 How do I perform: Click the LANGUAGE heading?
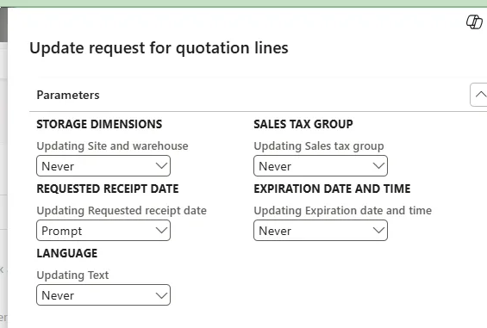coord(67,253)
